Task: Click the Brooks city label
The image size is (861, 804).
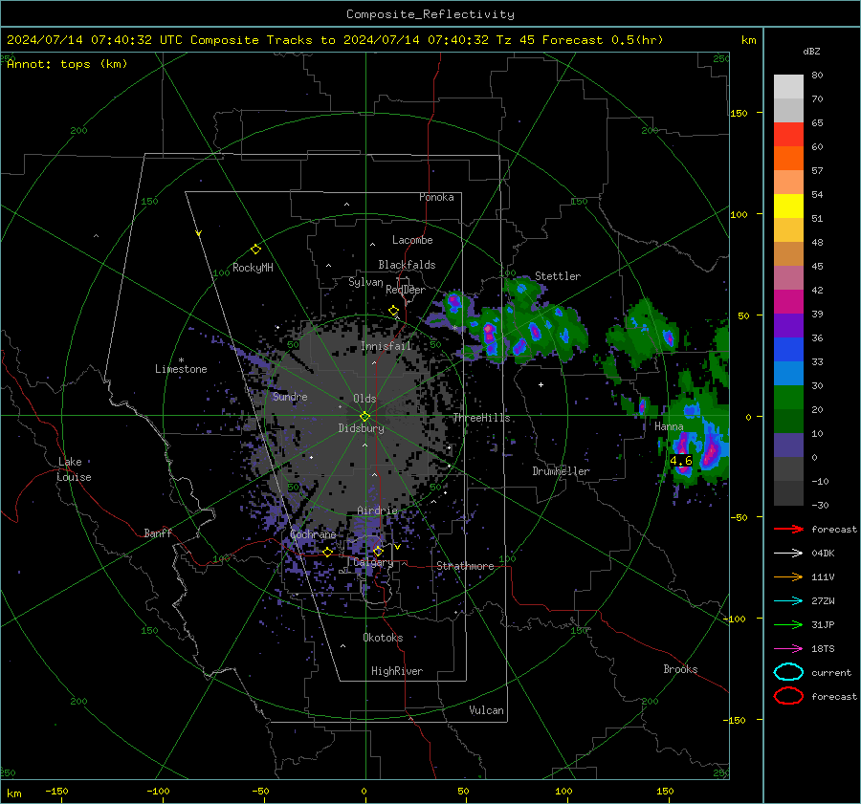Action: click(x=680, y=669)
